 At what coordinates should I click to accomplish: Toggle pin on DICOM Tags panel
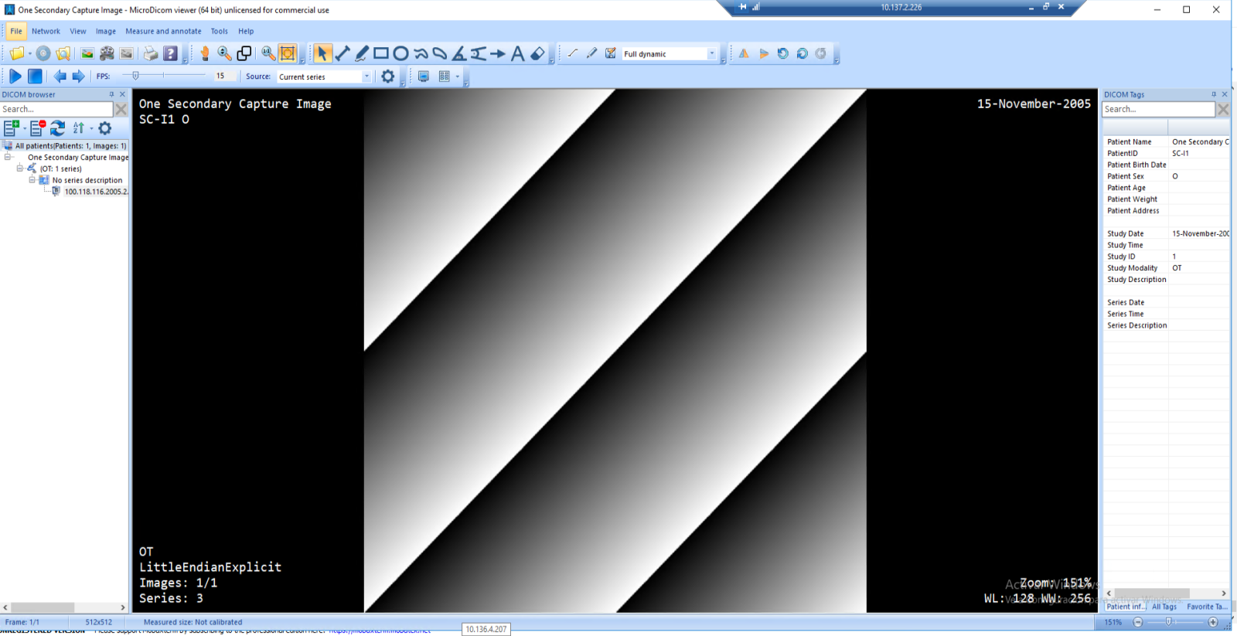coord(1213,94)
